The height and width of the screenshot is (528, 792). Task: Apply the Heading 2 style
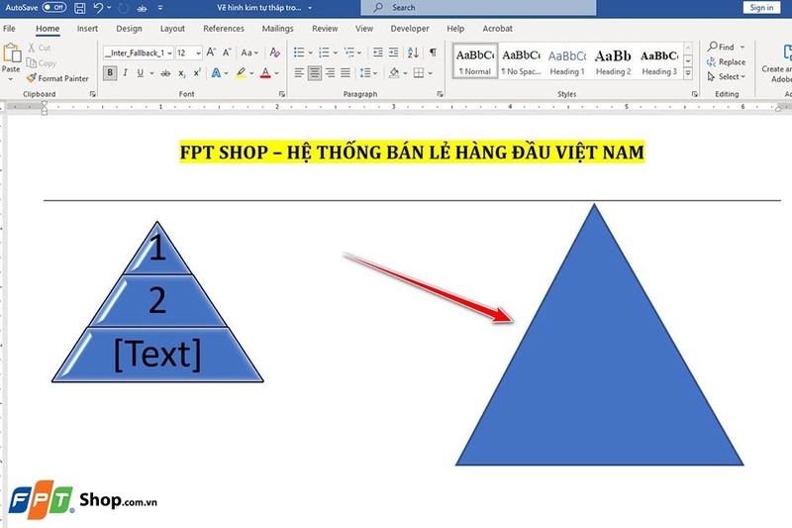(x=613, y=61)
